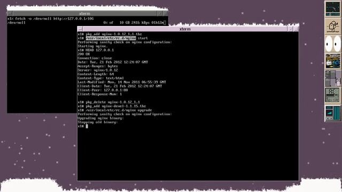
Task: Minimize the front xterm window
Action: tap(290, 29)
